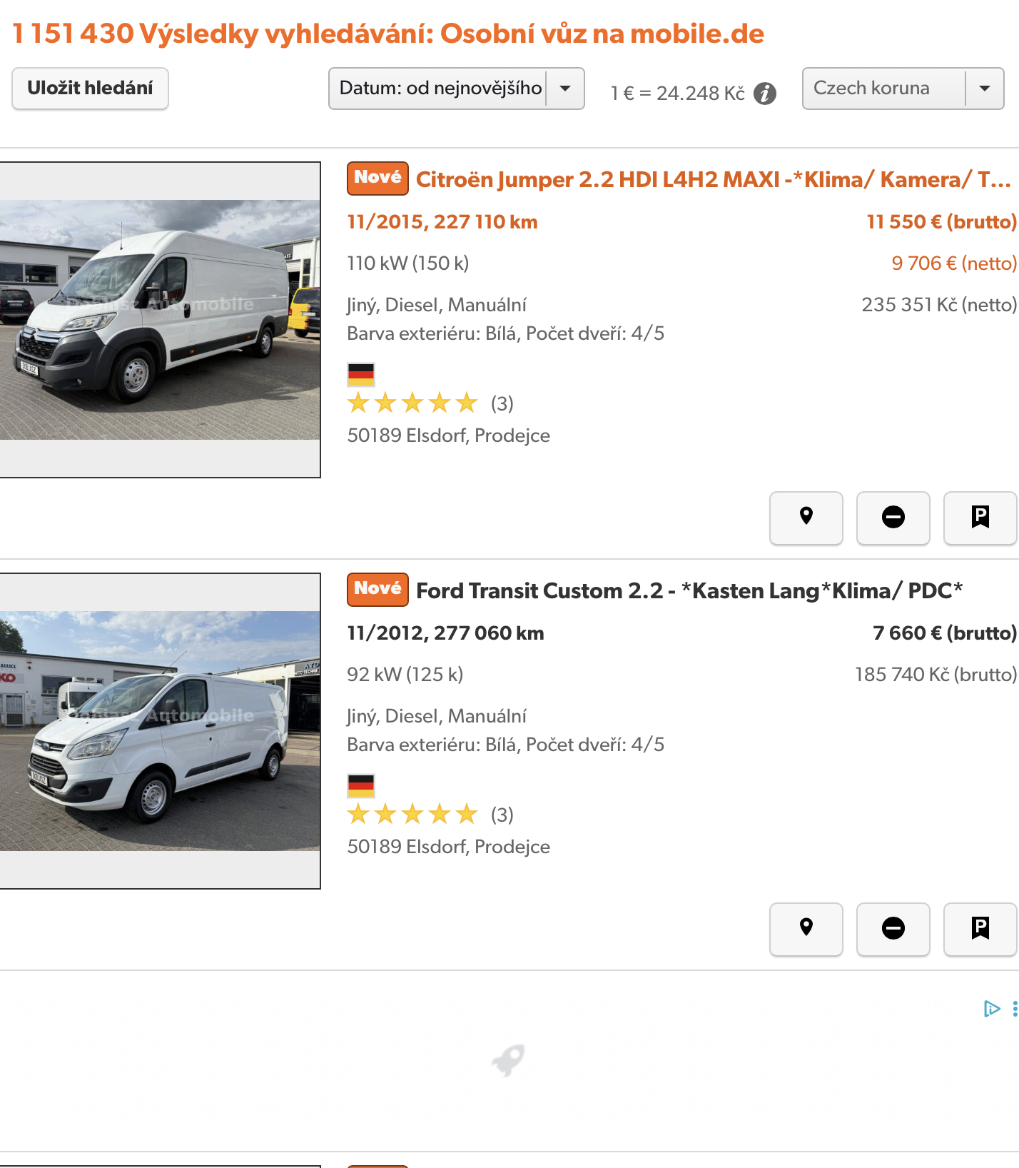Show Ford Transit Custom location on map
1019x1168 pixels.
click(x=806, y=929)
